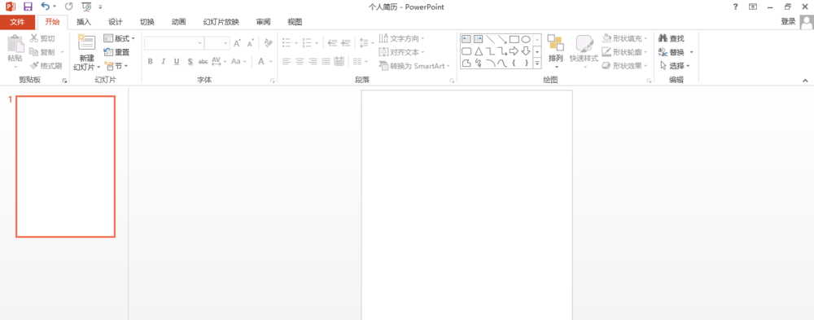Select the rectangle shape in gallery

(x=514, y=39)
